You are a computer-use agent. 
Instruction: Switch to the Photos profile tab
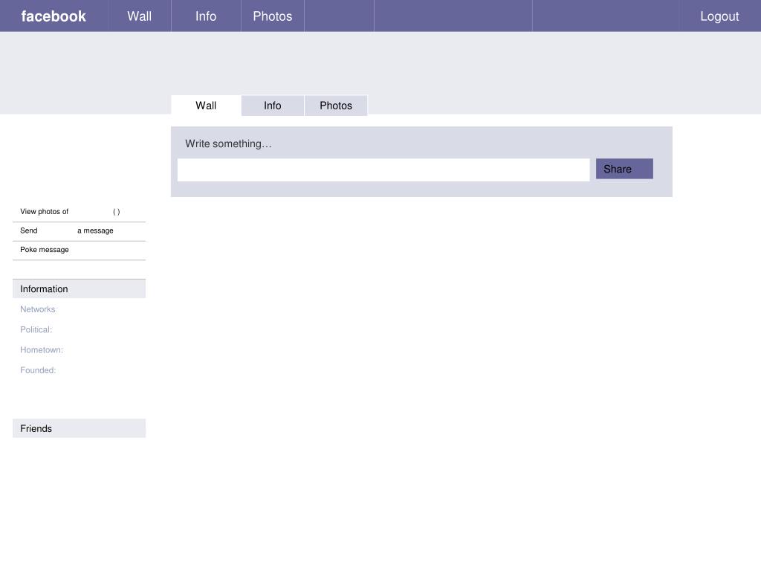(336, 106)
